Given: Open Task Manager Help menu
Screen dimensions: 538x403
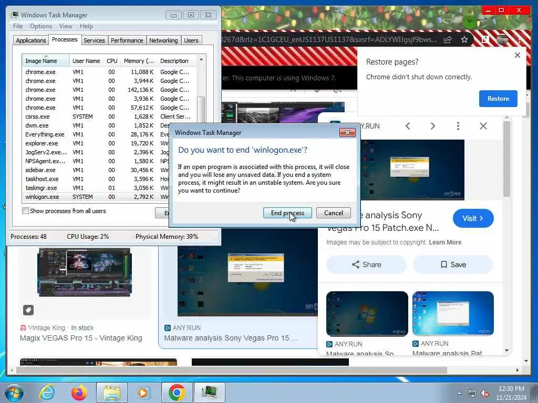Looking at the screenshot, I should click(x=86, y=26).
